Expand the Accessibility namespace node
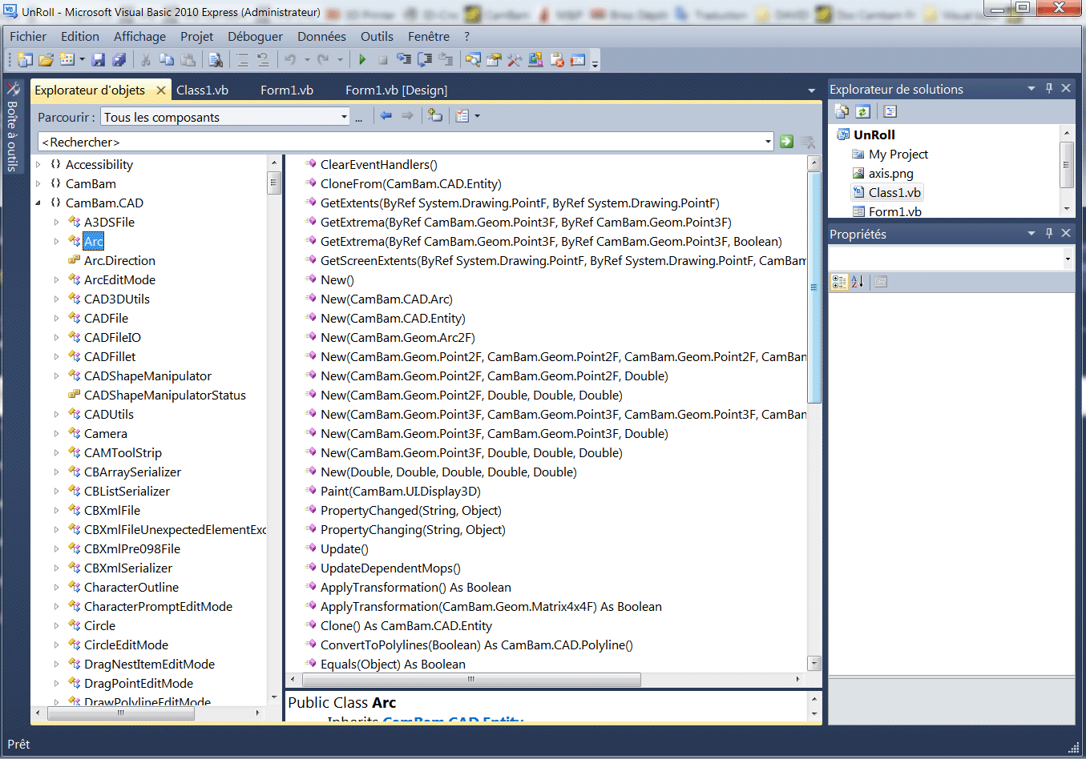 (x=38, y=164)
